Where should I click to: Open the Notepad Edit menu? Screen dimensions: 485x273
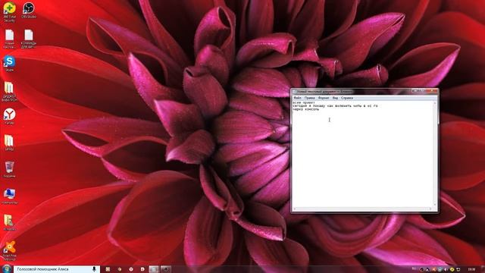(x=310, y=98)
